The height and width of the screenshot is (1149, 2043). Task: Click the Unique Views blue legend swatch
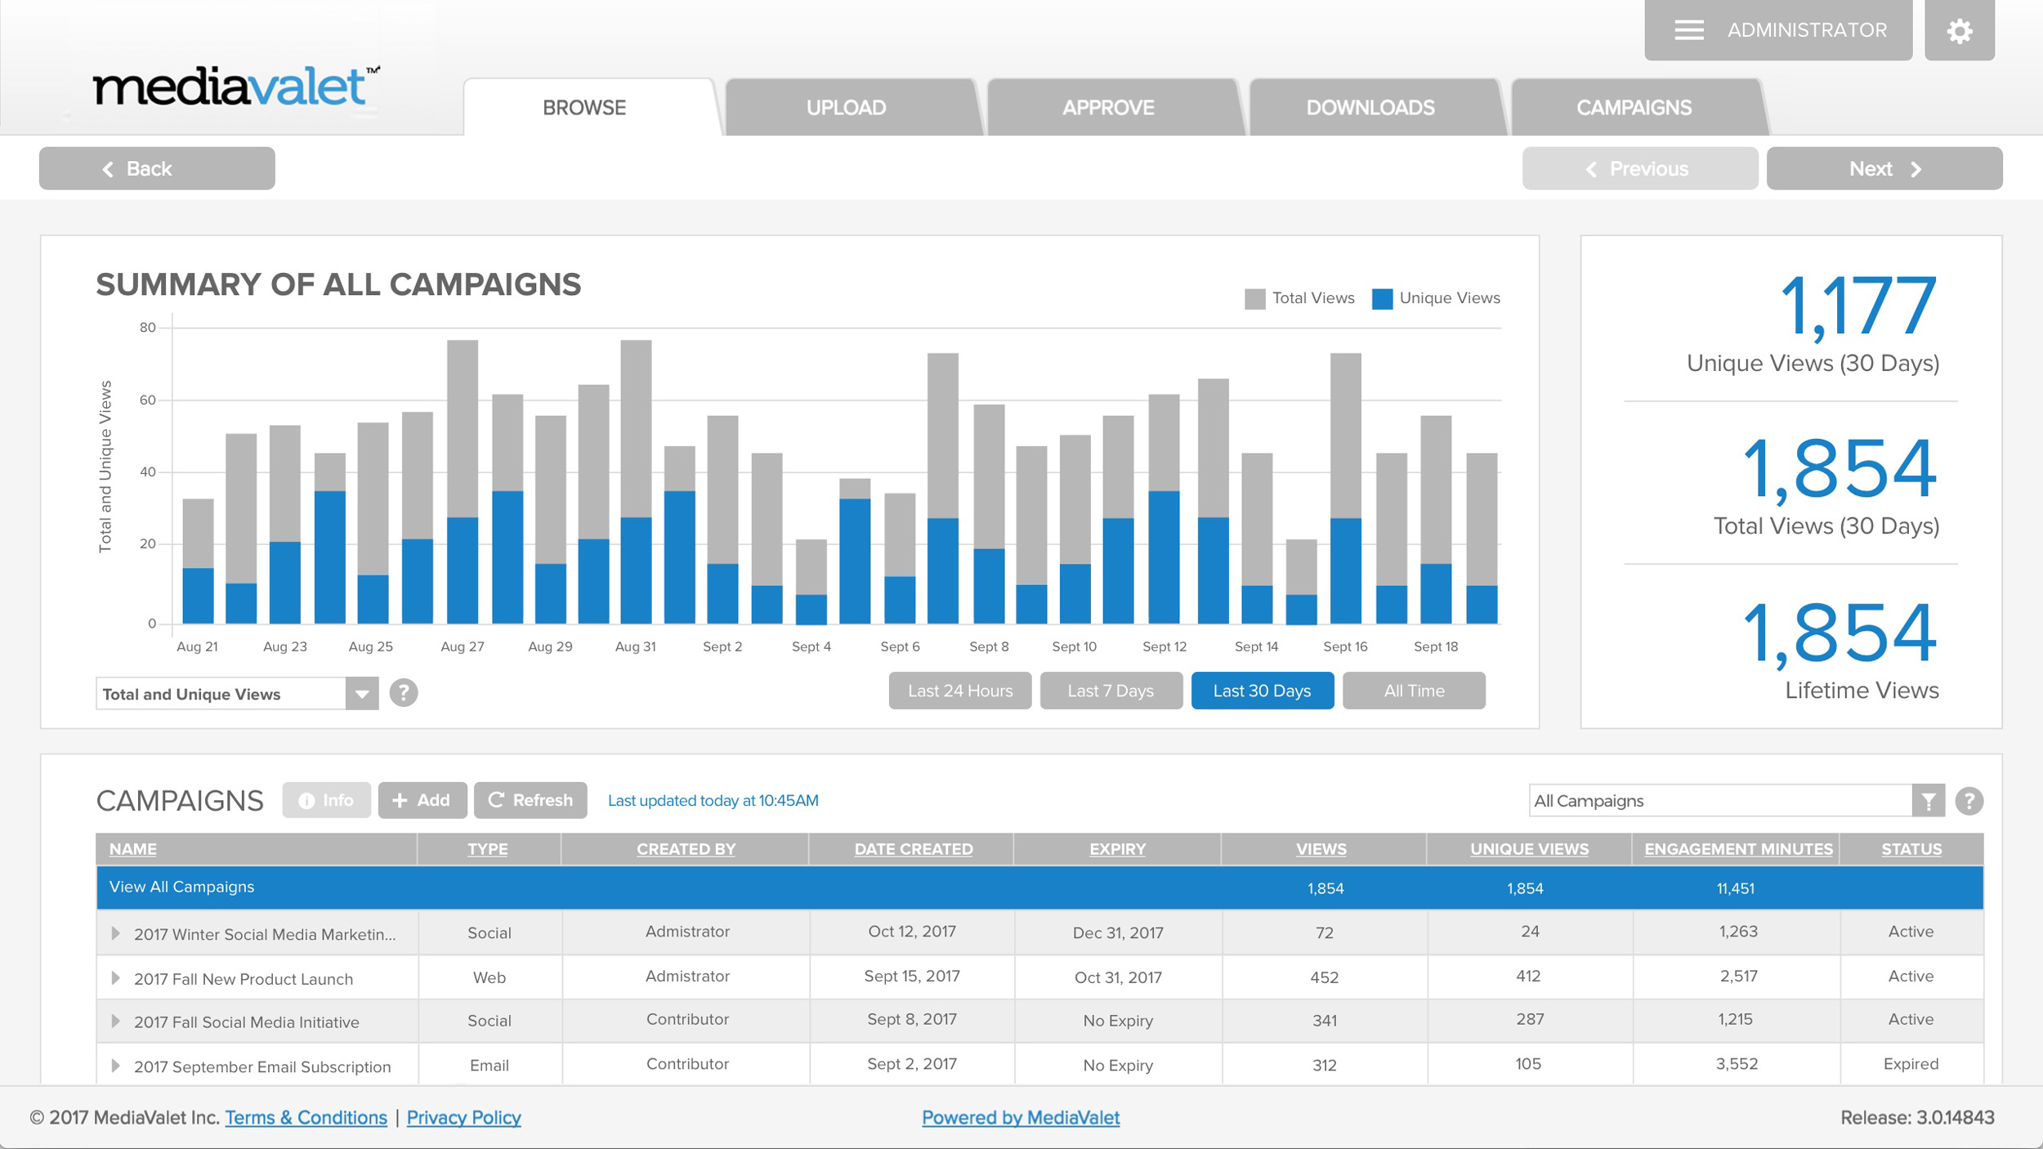pyautogui.click(x=1382, y=299)
